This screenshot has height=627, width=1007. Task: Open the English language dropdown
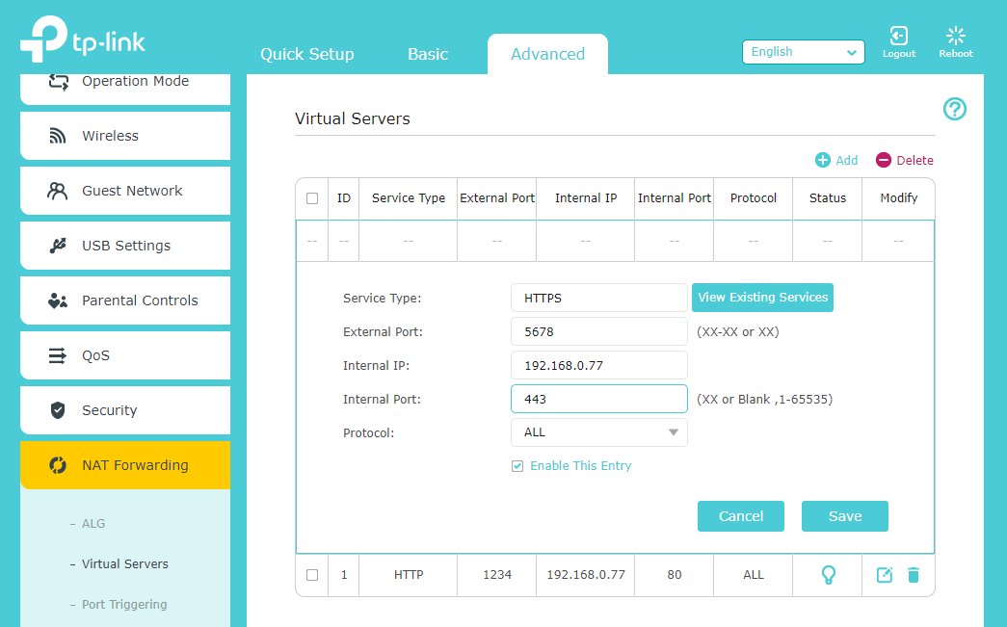pyautogui.click(x=803, y=52)
